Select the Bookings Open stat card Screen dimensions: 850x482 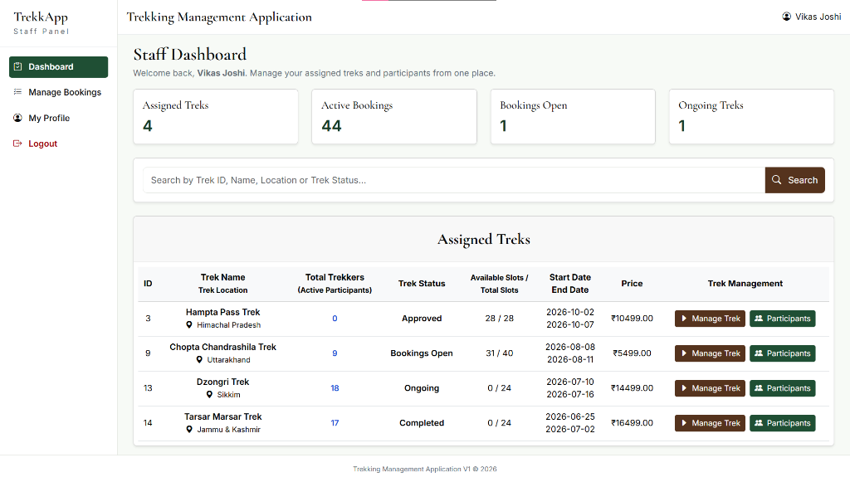pos(573,116)
